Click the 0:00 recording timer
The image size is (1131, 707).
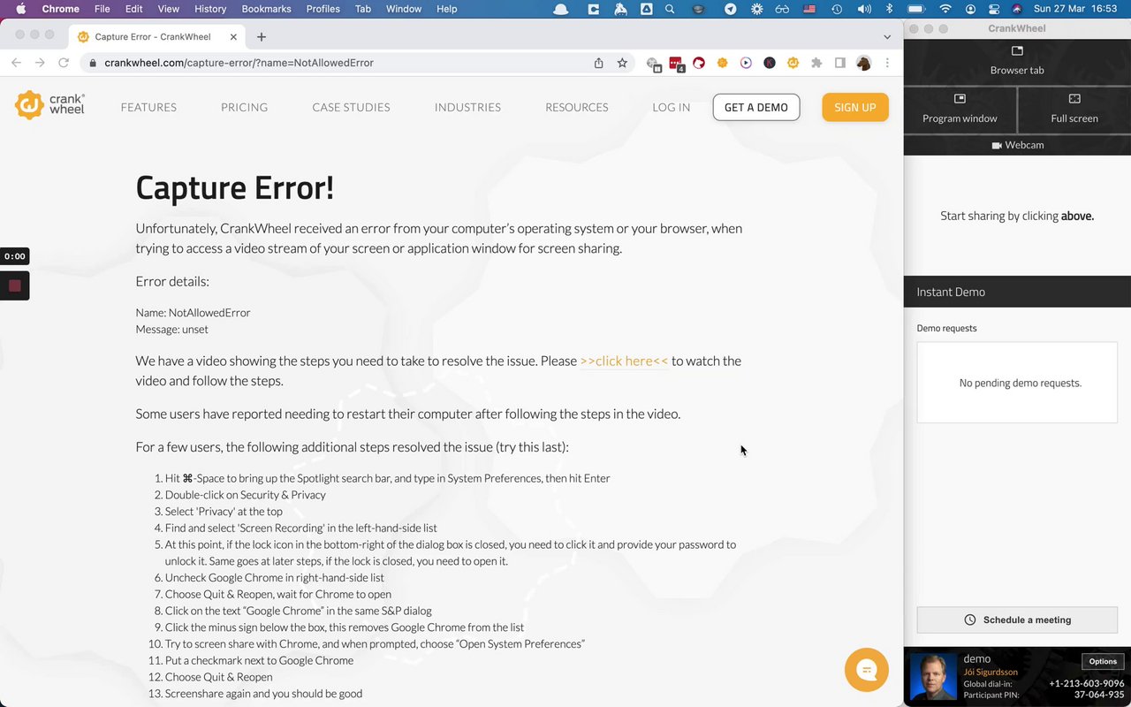point(15,256)
